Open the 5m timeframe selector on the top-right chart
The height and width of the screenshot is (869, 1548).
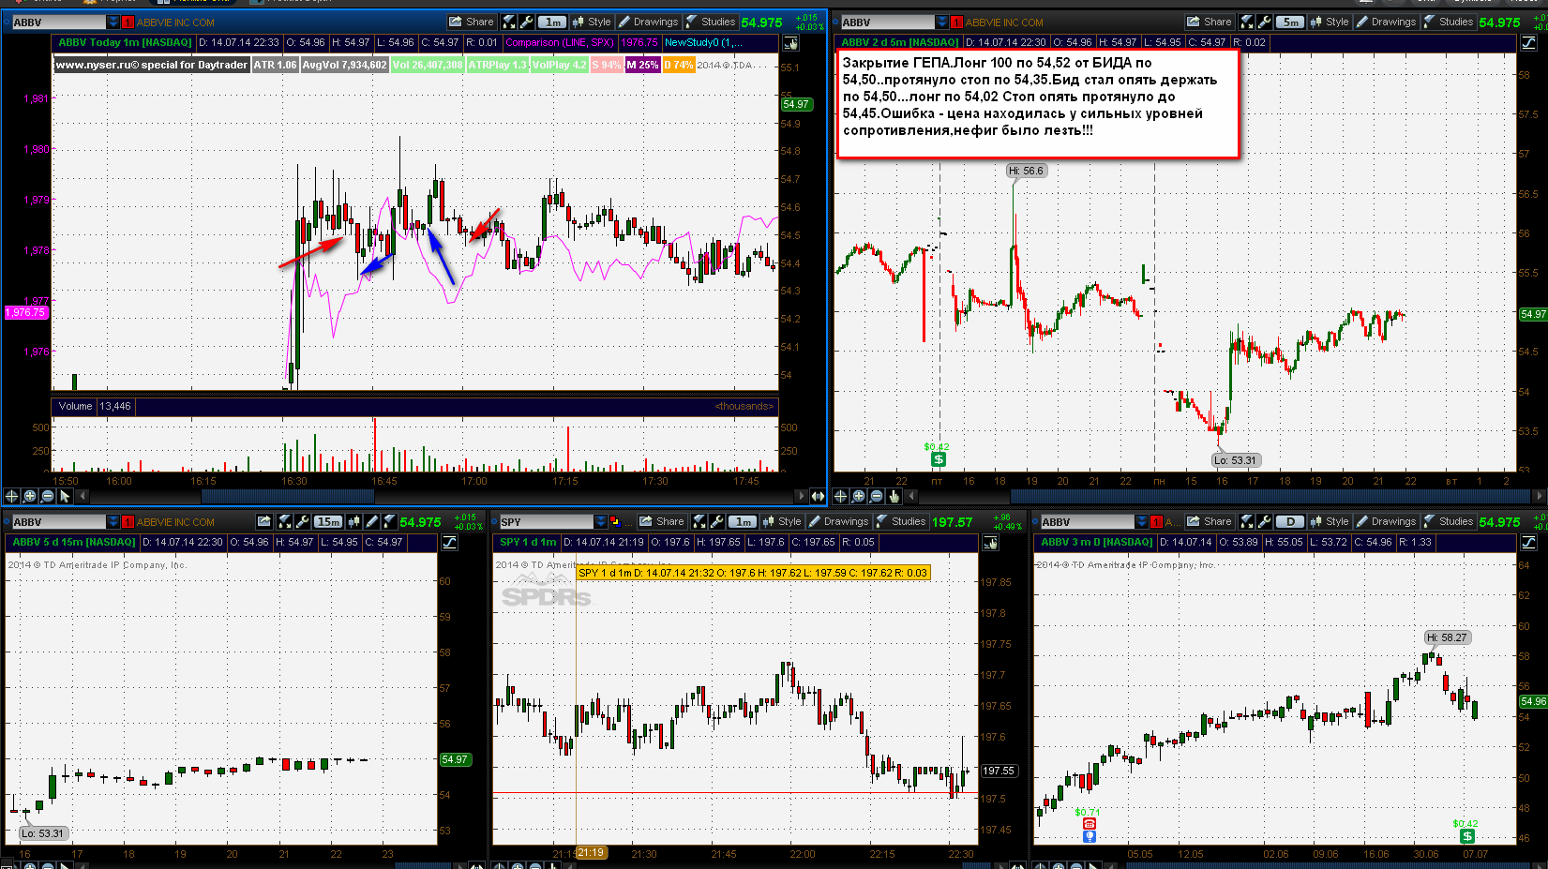(x=1291, y=22)
